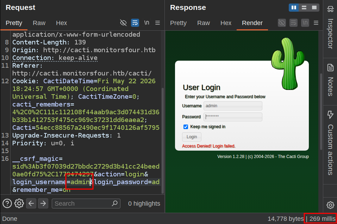Click the Login button
Screen dimensions: 337x224
tap(192, 137)
